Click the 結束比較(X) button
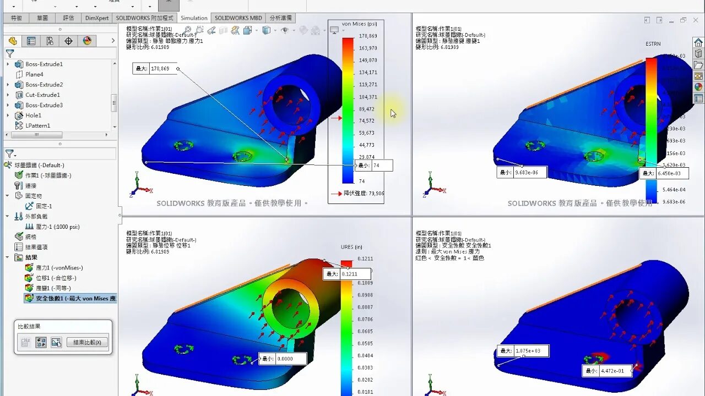The width and height of the screenshot is (705, 396). tap(88, 342)
